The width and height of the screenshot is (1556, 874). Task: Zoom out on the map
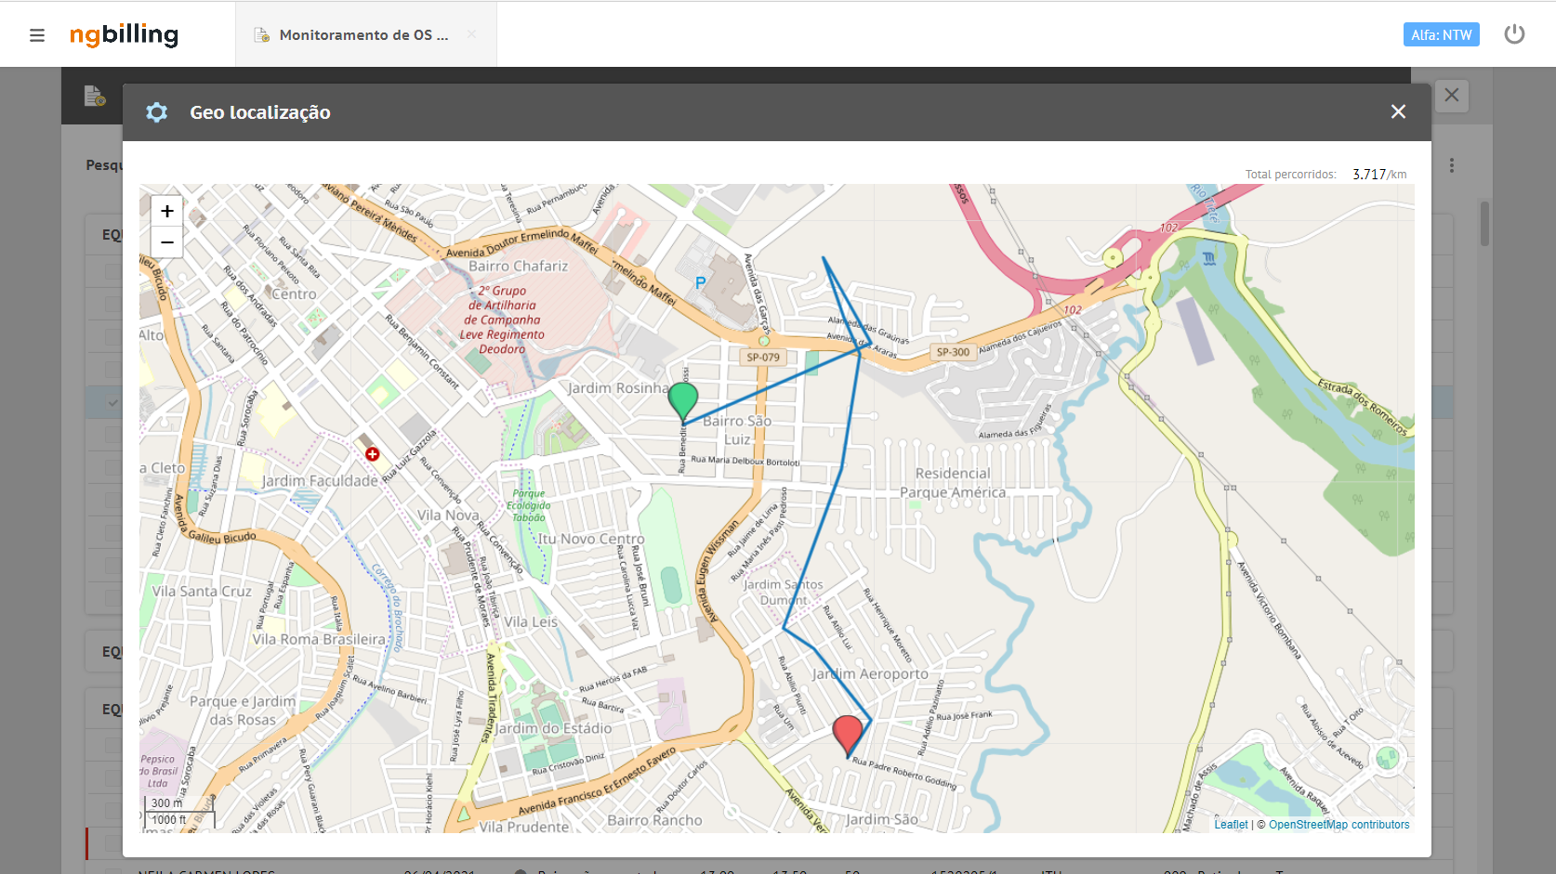click(x=167, y=242)
